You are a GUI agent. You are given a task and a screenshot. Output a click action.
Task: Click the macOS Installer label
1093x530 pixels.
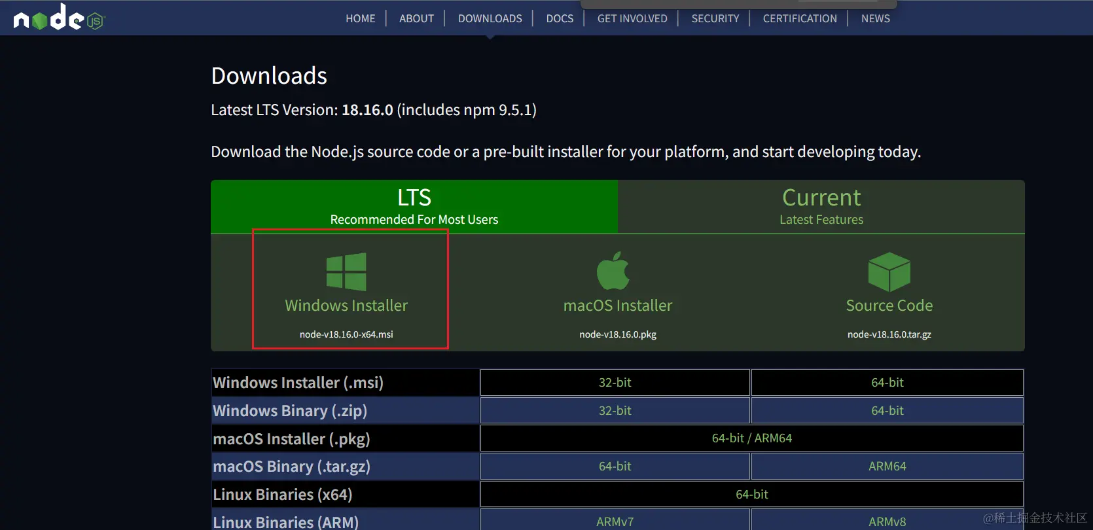(618, 306)
